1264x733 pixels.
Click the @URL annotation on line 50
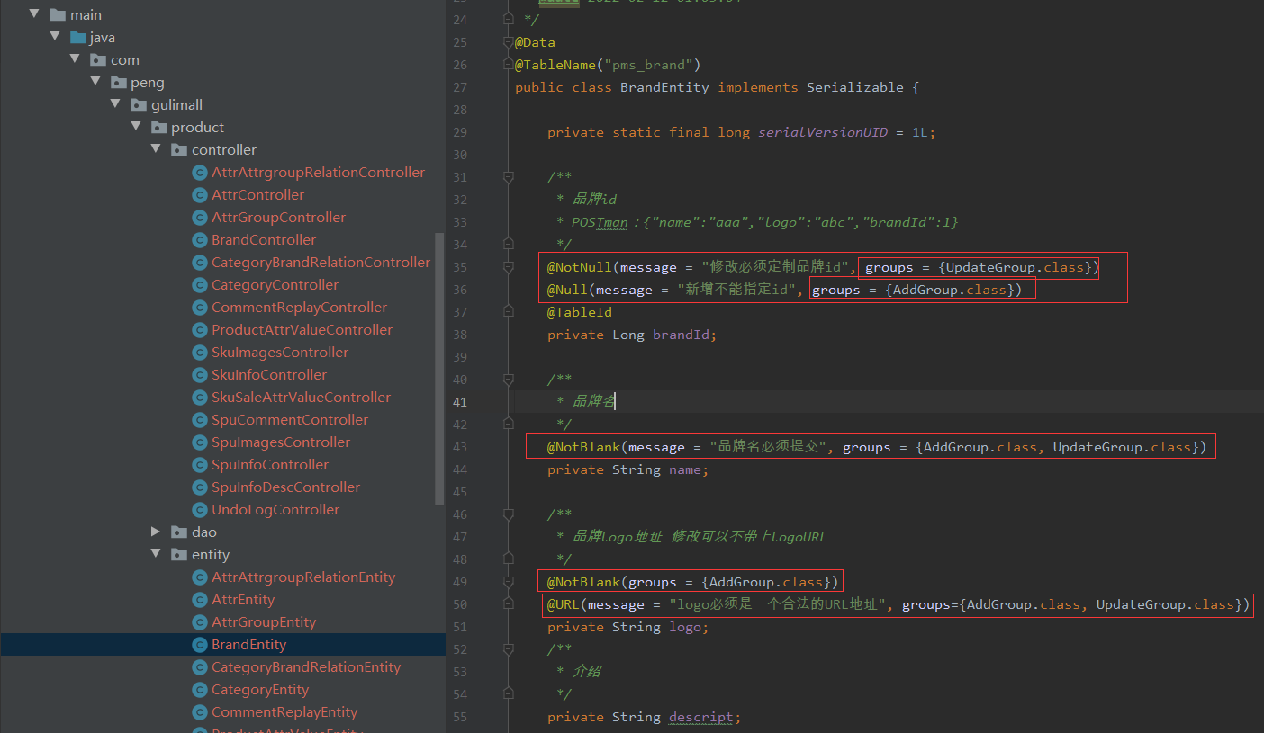click(564, 604)
